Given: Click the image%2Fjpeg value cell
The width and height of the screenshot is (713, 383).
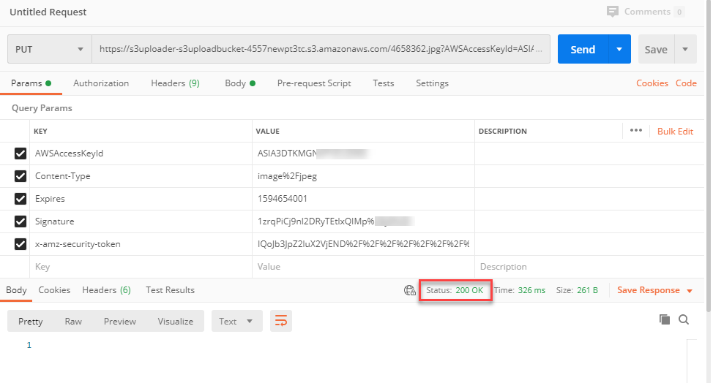Looking at the screenshot, I should point(363,176).
